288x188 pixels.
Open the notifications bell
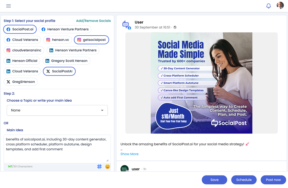[269, 6]
